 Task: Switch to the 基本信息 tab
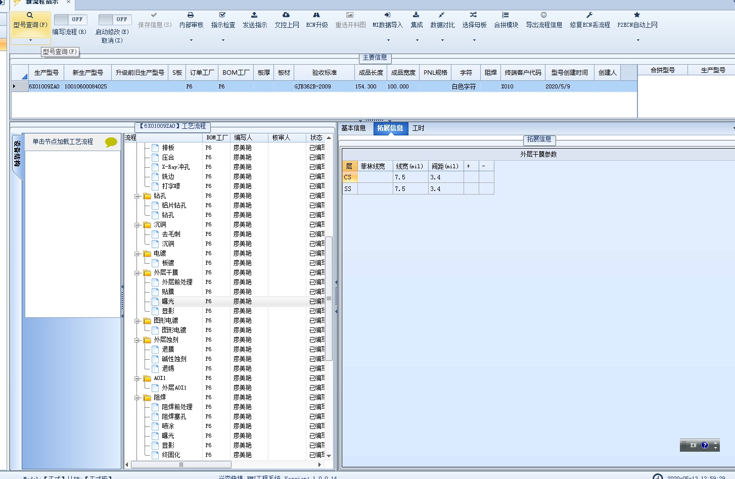(353, 128)
